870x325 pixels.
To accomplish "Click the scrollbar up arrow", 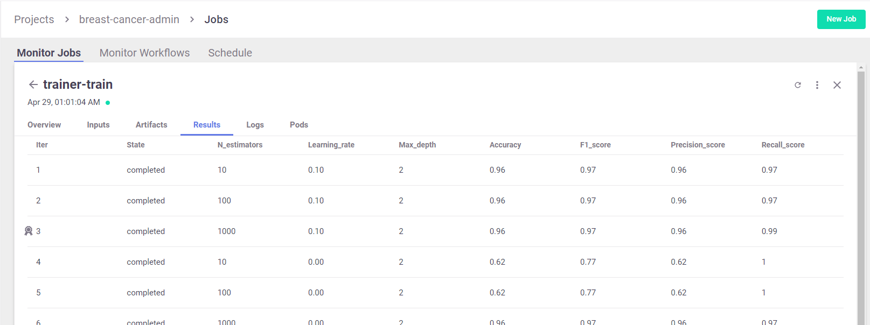I will pos(861,67).
